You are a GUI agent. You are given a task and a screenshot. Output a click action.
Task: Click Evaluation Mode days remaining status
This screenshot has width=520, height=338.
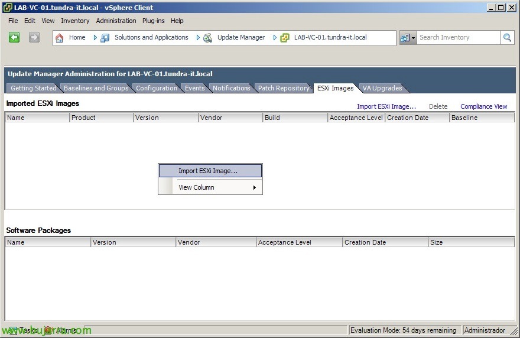pyautogui.click(x=405, y=330)
